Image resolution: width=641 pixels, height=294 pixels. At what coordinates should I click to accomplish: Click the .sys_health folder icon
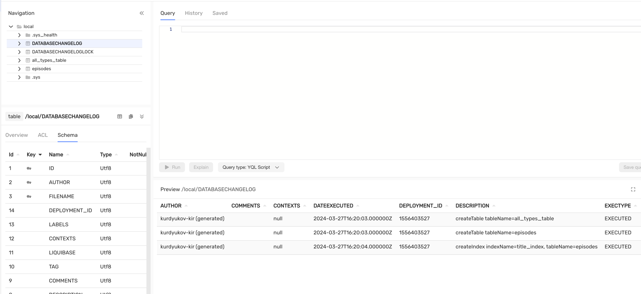[x=28, y=35]
